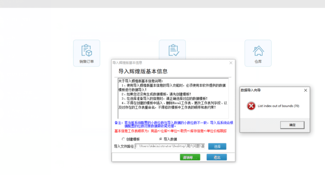
Task: Click the 导入文件路径 input field
Action: (170, 146)
